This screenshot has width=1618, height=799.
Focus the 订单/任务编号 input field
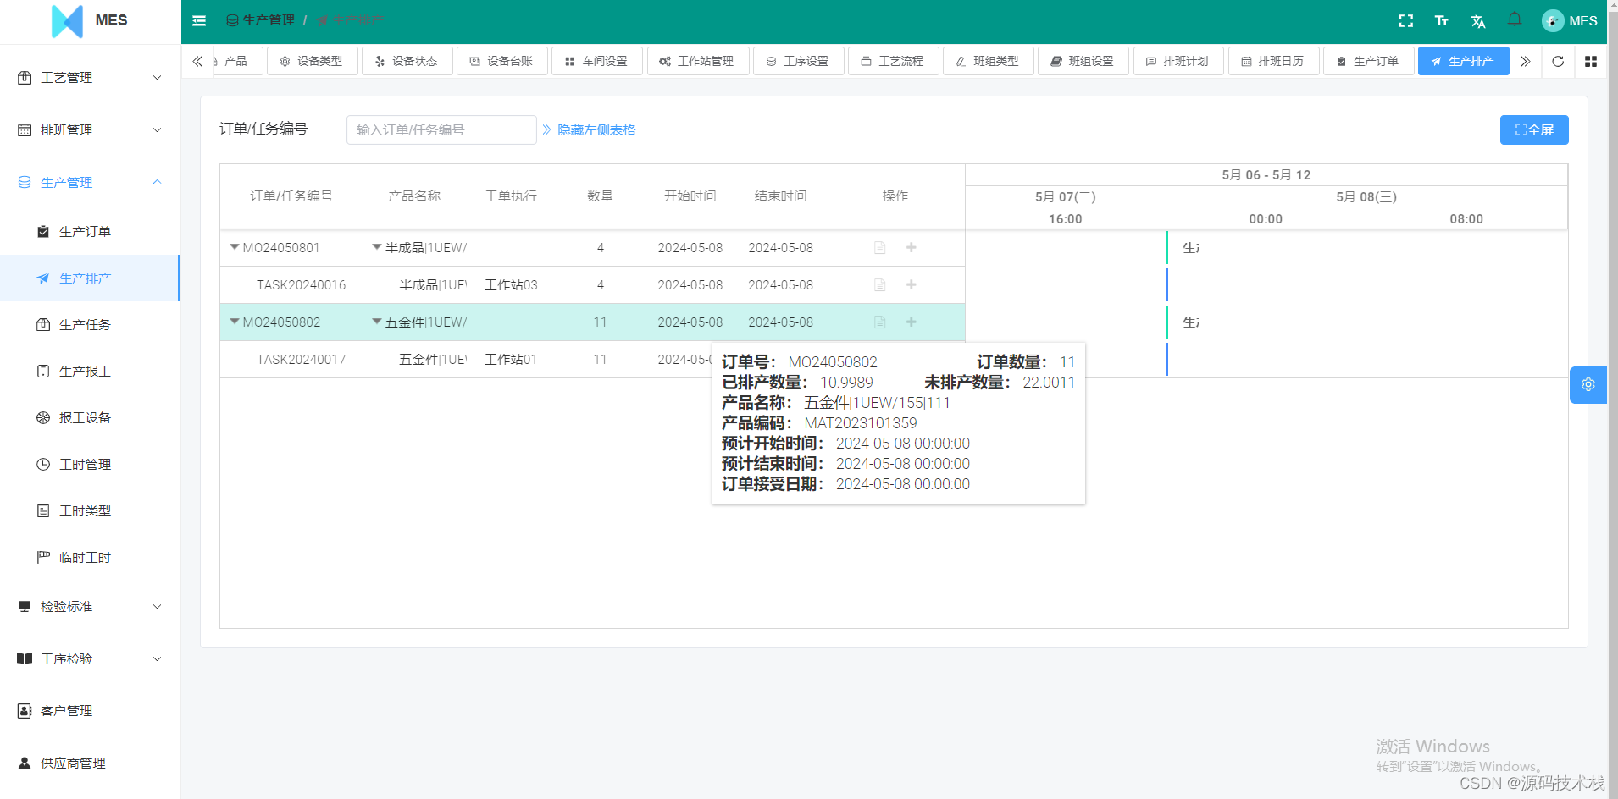(x=441, y=129)
